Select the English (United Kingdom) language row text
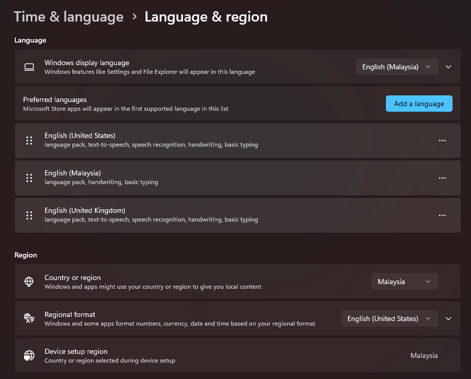This screenshot has height=379, width=471. click(x=85, y=210)
